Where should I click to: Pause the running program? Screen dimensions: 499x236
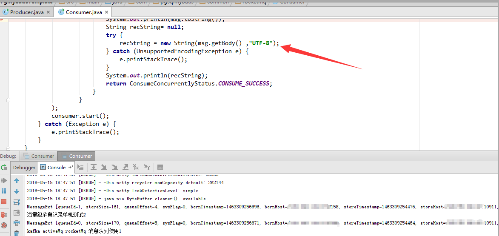click(x=4, y=191)
